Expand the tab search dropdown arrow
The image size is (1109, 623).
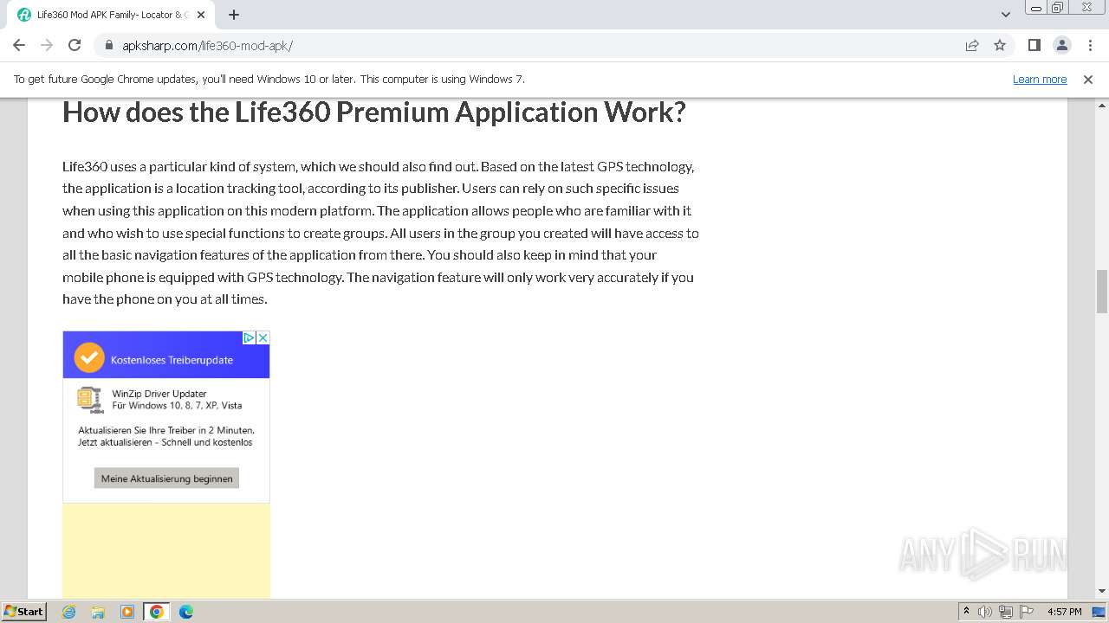[x=1005, y=15]
